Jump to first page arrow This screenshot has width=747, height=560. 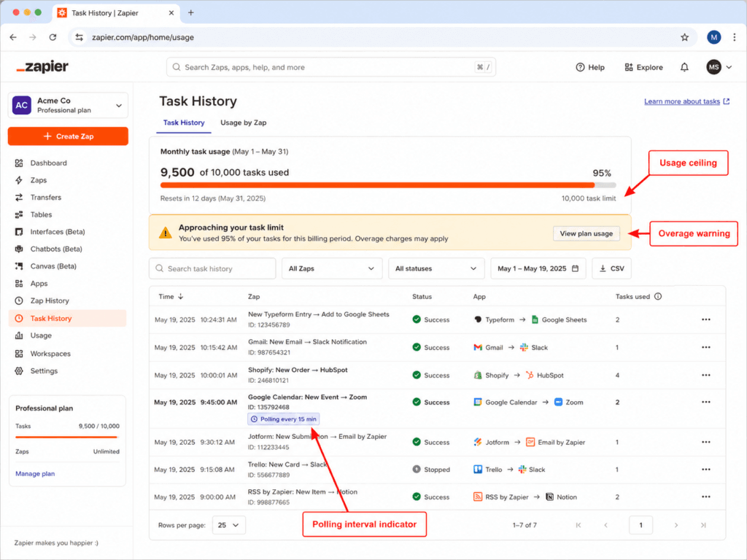pyautogui.click(x=578, y=525)
